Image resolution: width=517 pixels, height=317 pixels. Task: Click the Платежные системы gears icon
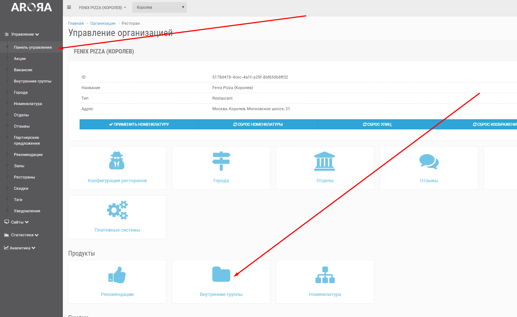[x=117, y=210]
